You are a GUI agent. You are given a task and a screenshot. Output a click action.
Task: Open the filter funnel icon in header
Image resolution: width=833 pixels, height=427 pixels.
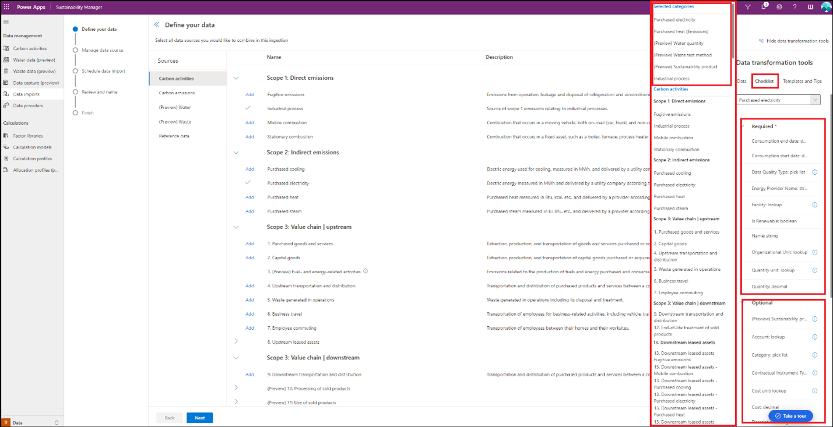click(x=747, y=7)
